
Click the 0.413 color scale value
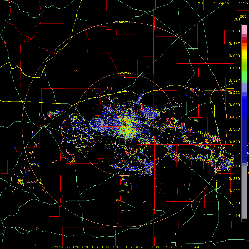234,166
